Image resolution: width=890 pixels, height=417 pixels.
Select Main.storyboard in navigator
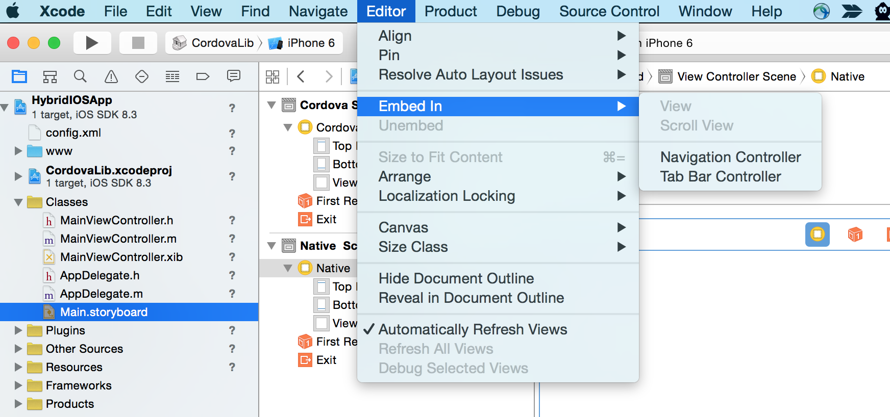click(x=129, y=312)
